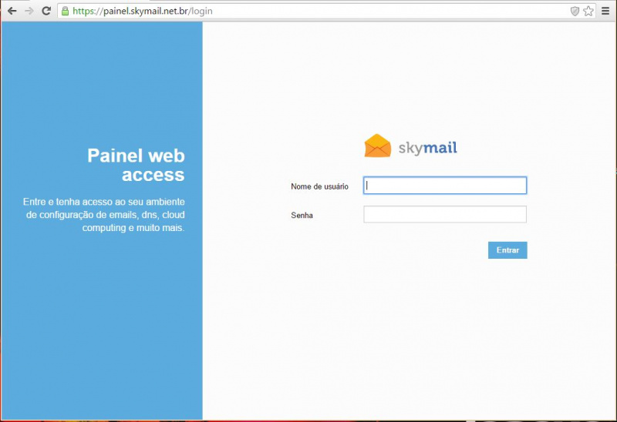
Task: Click the 'Senha' label text
Action: point(302,216)
